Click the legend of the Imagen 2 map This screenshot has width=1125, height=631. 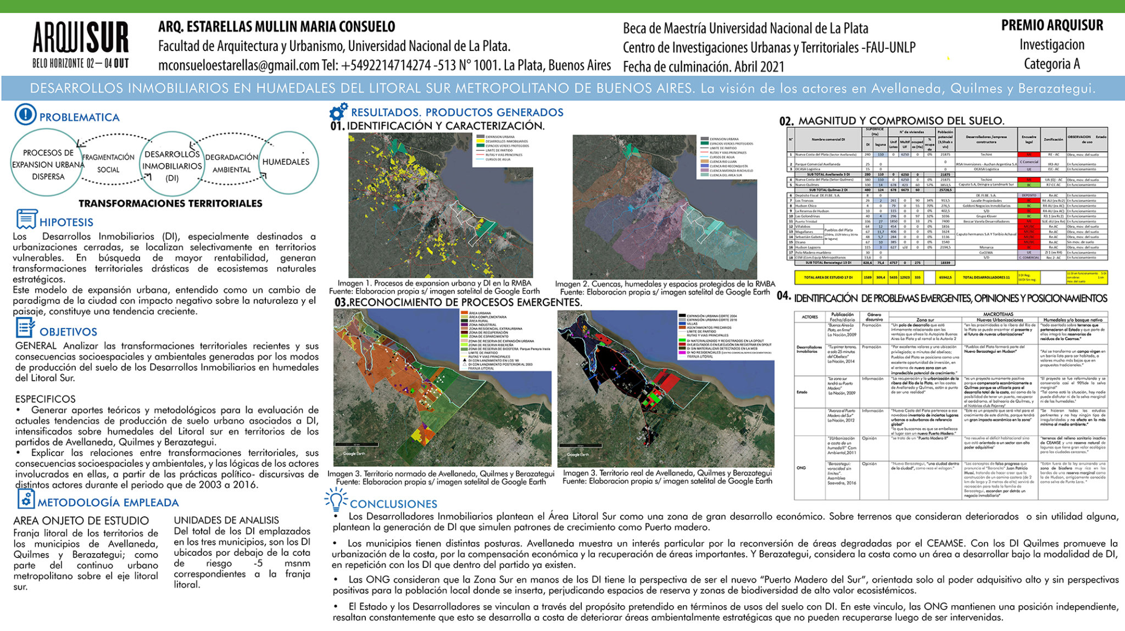point(727,157)
